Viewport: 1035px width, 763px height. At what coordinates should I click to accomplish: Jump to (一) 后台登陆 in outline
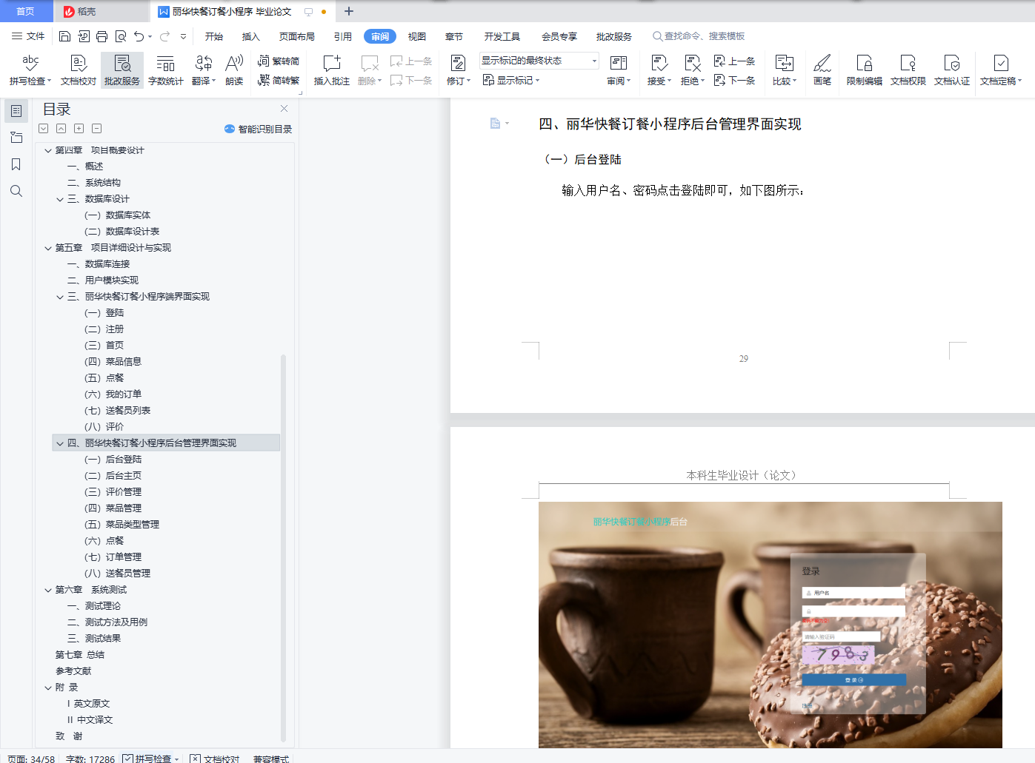[113, 460]
